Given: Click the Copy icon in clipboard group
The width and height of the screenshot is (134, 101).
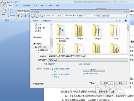Looking at the screenshot, I should [x=9, y=12].
